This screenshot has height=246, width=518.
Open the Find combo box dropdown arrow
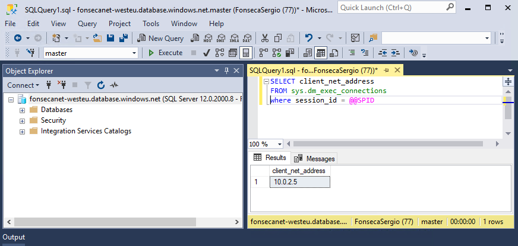coord(487,39)
